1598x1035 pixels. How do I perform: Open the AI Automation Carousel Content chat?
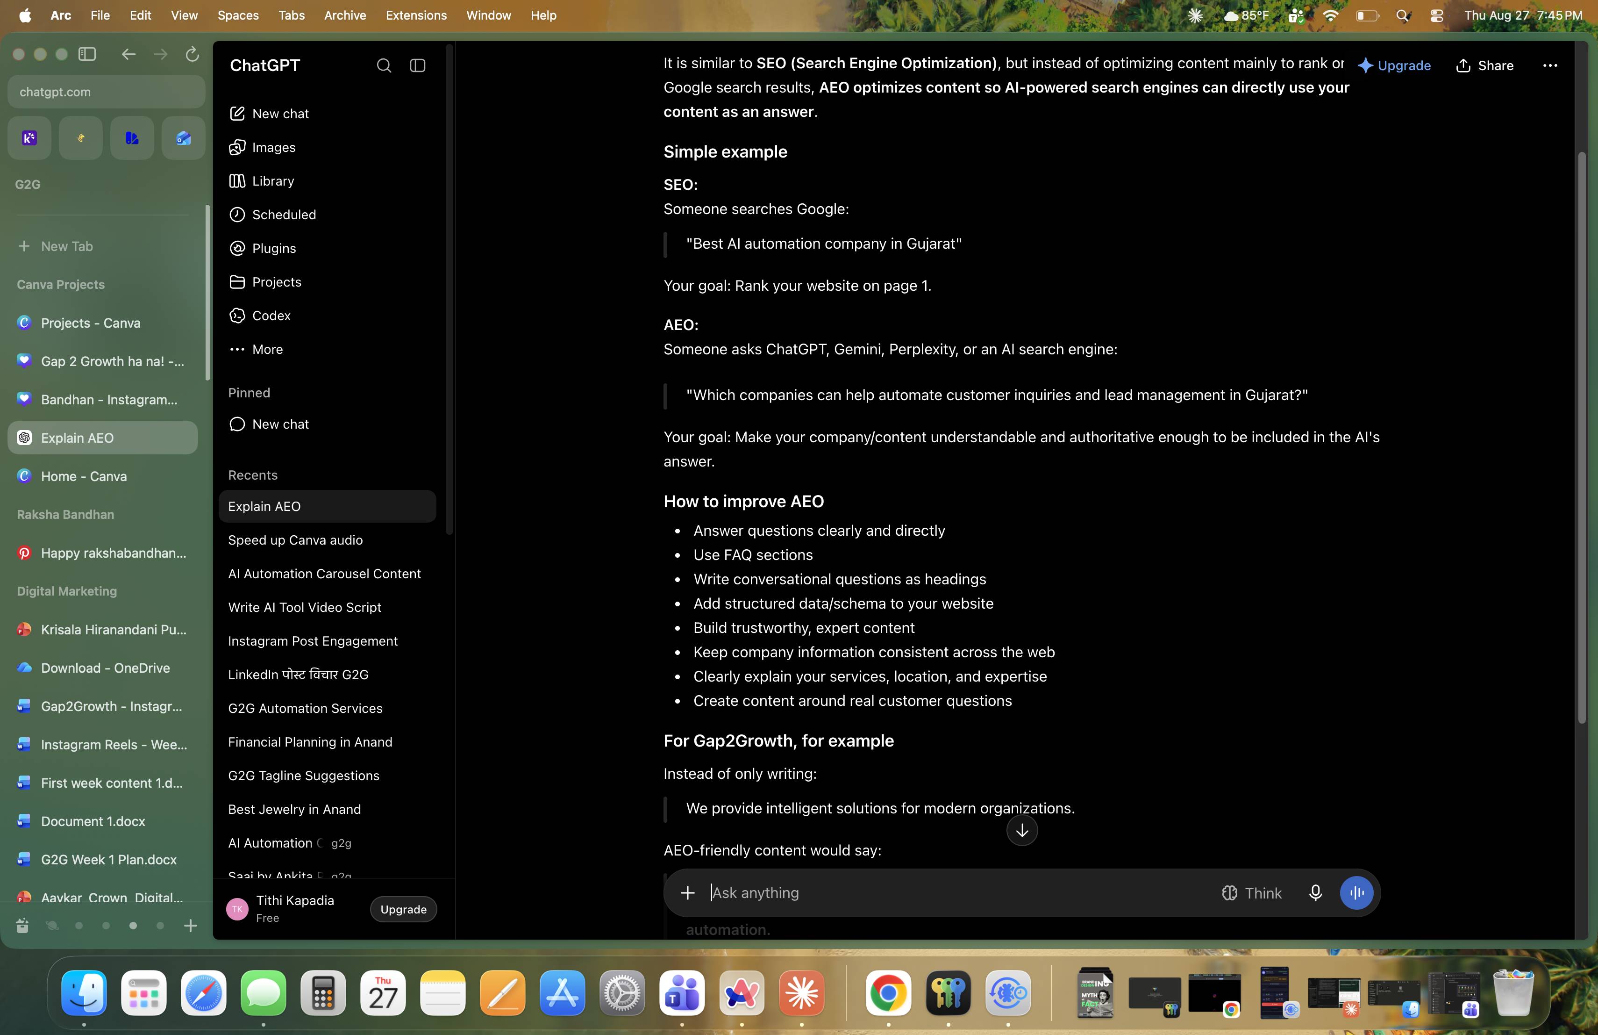tap(324, 574)
